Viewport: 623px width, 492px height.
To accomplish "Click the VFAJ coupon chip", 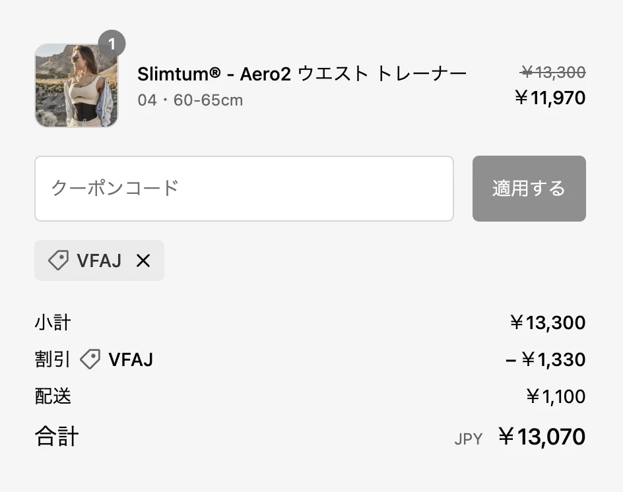I will [99, 261].
